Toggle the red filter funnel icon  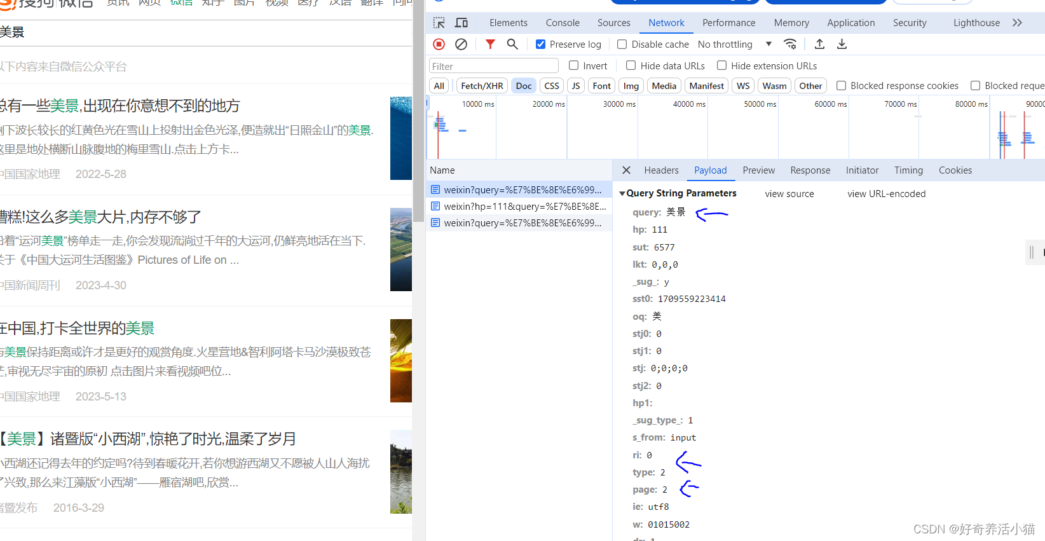[x=490, y=44]
